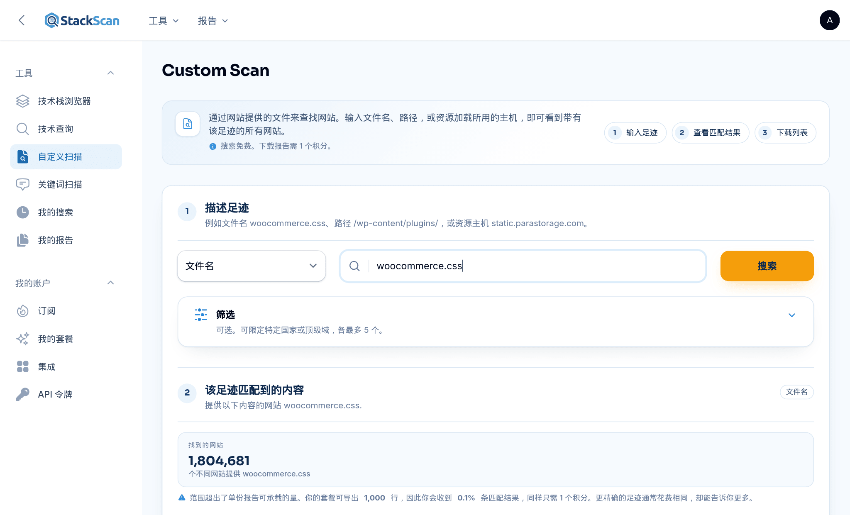850x515 pixels.
Task: Open the 工具 top menu
Action: click(x=164, y=21)
